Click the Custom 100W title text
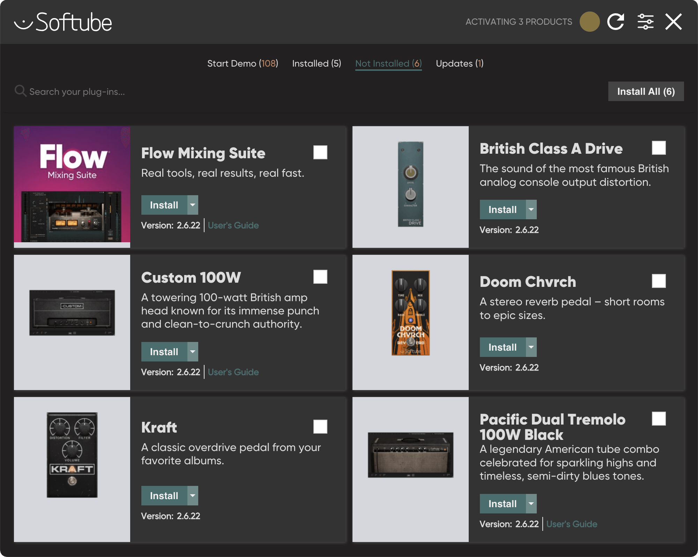Image resolution: width=698 pixels, height=557 pixels. (191, 277)
